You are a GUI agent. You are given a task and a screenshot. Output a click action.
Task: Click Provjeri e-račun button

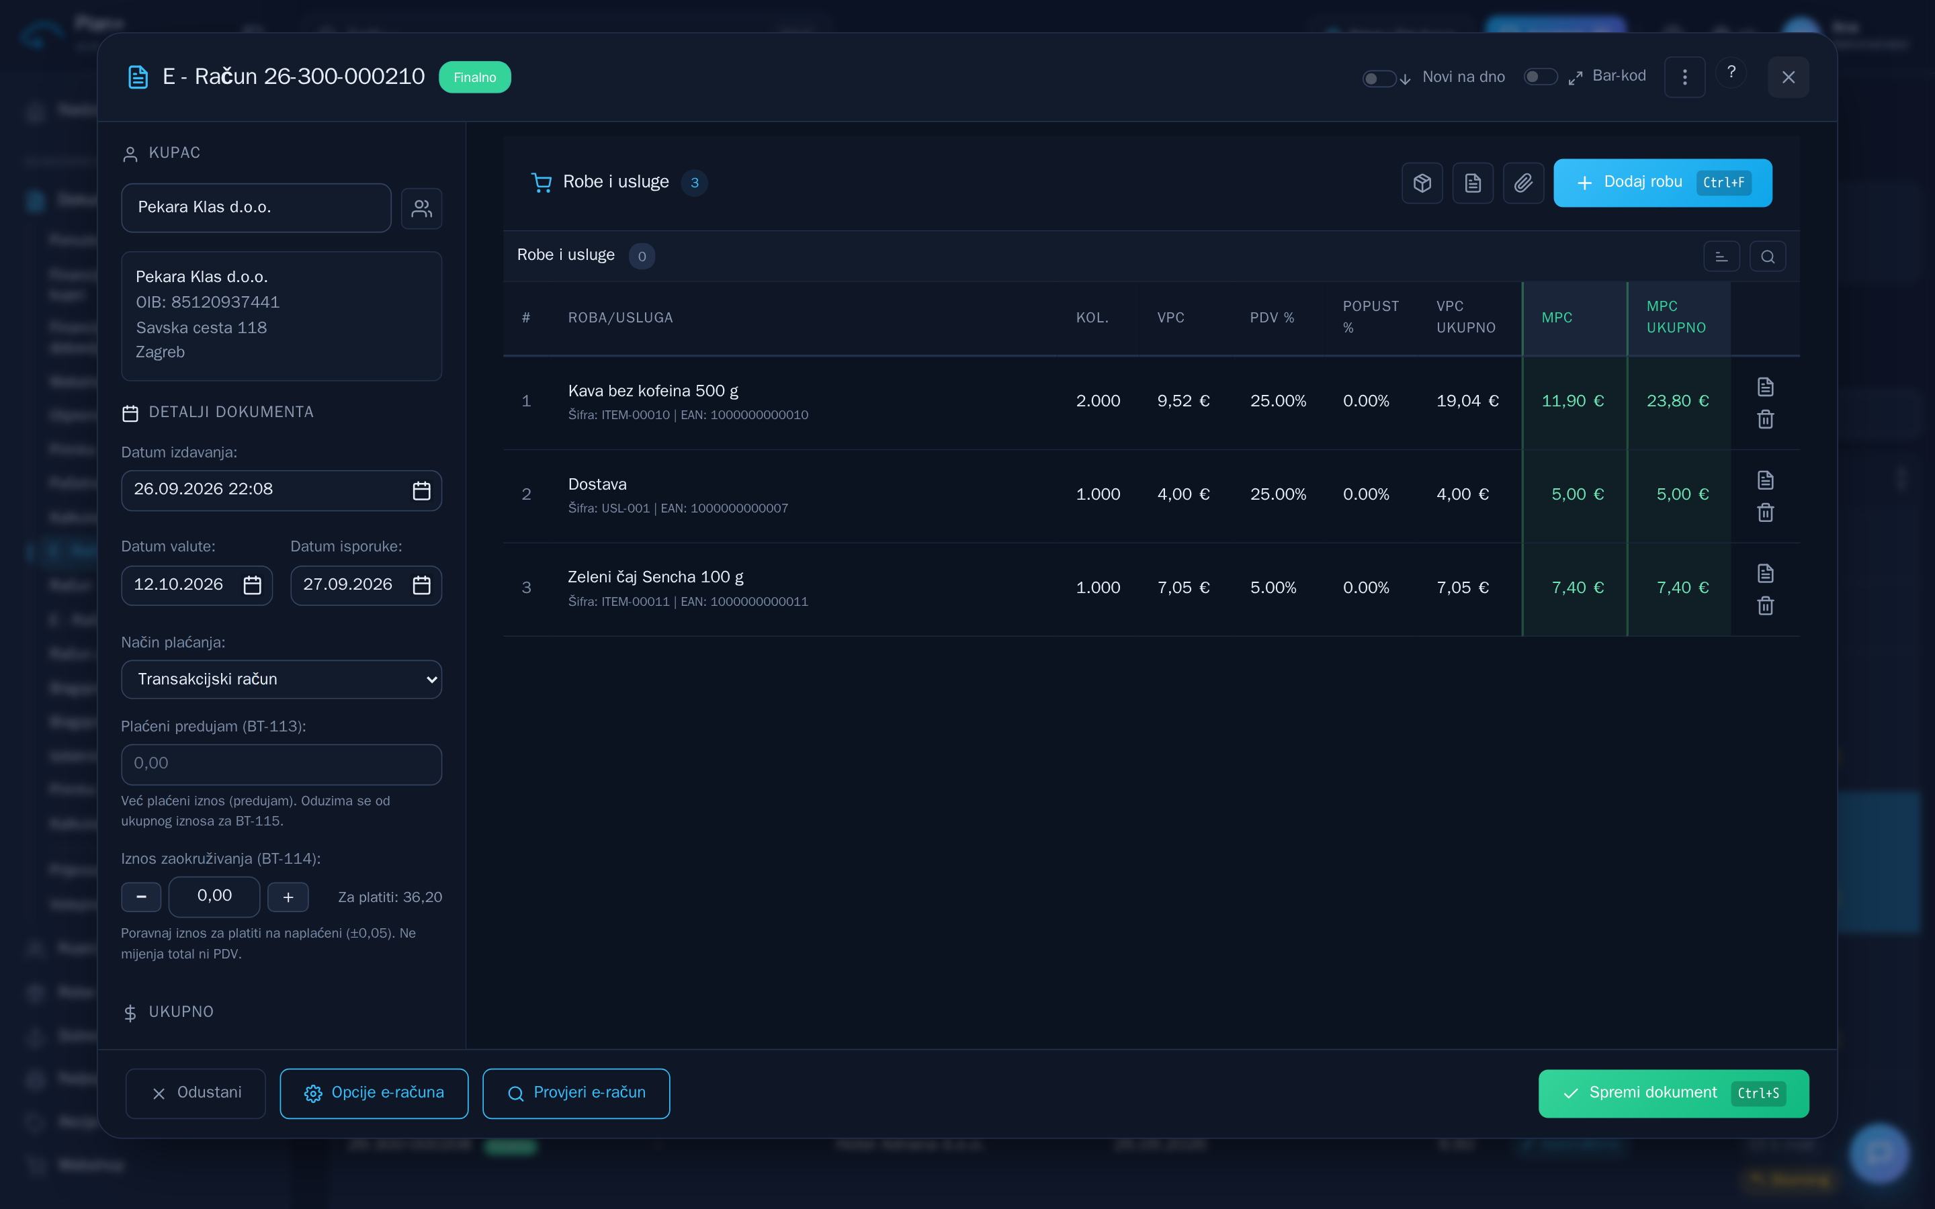click(576, 1093)
